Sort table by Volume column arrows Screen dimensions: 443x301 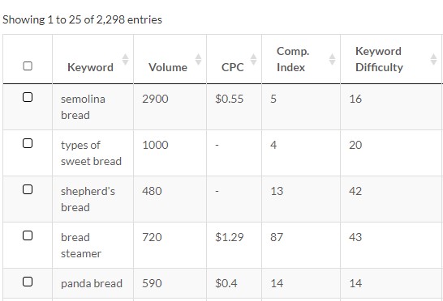tap(198, 59)
